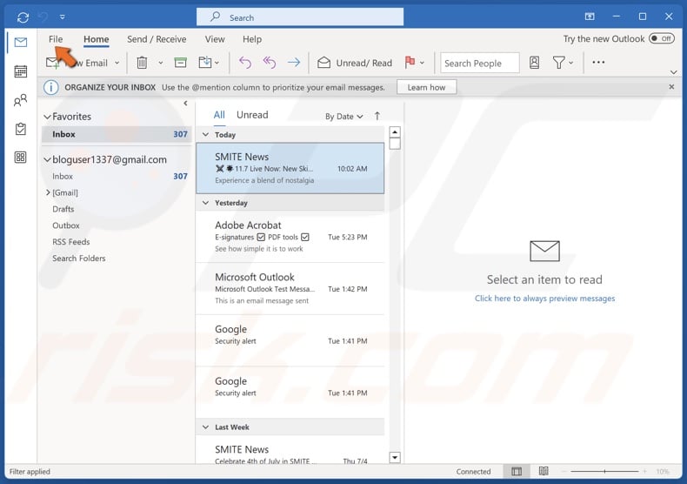Viewport: 687px width, 484px height.
Task: Click the Reply arrow icon
Action: [x=245, y=63]
